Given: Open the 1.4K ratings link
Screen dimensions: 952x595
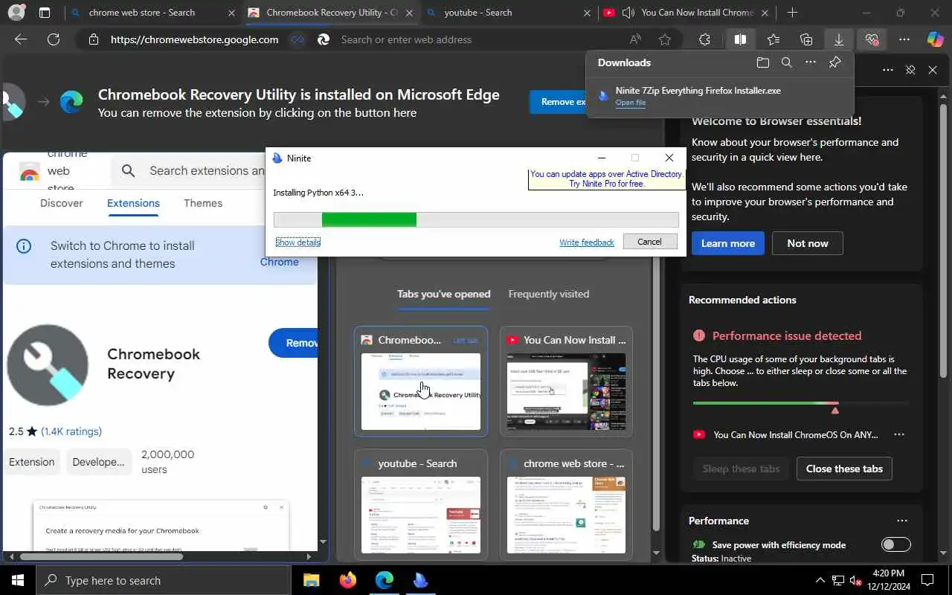Looking at the screenshot, I should click(x=71, y=431).
